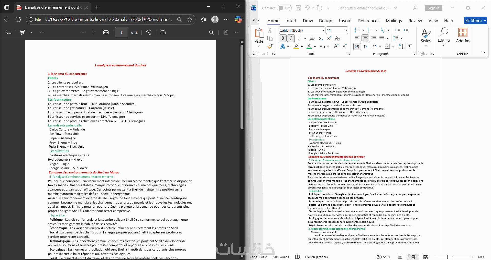Open the References tab in Word
The width and height of the screenshot is (491, 260).
click(x=368, y=21)
